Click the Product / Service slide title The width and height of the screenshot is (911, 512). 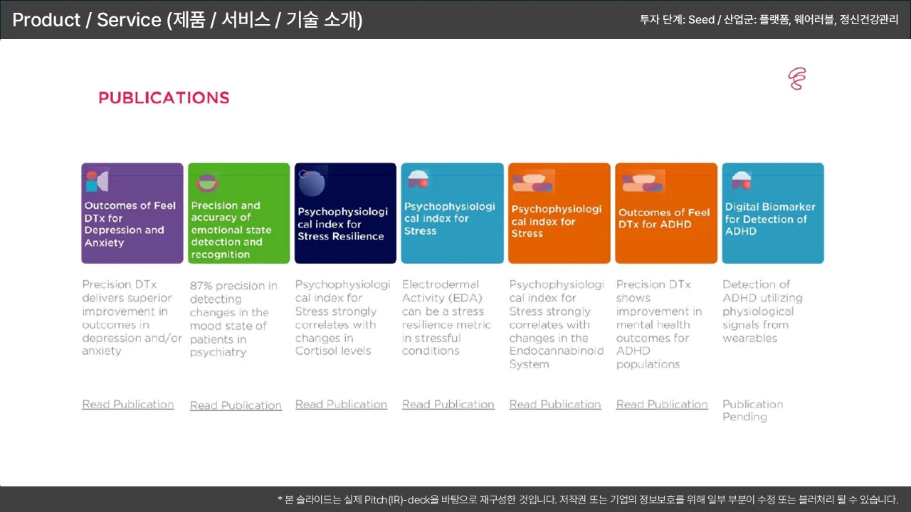(x=187, y=20)
